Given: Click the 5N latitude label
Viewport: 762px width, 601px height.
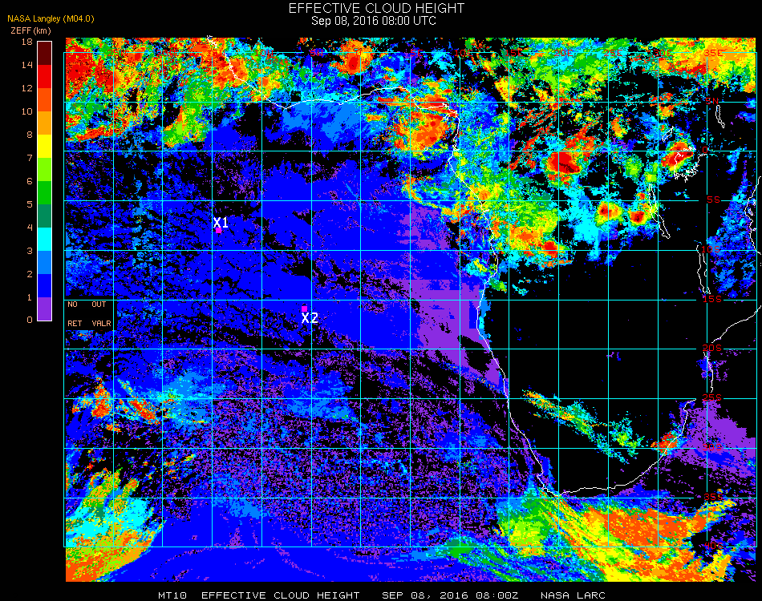Looking at the screenshot, I should [x=712, y=101].
